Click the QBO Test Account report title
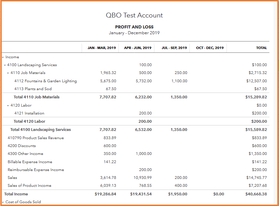Image resolution: width=279 pixels, height=206 pixels. tap(134, 15)
